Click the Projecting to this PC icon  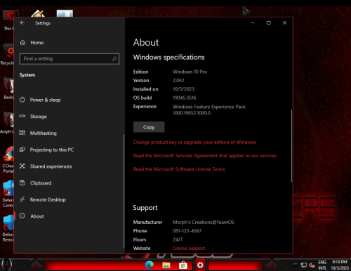click(22, 150)
